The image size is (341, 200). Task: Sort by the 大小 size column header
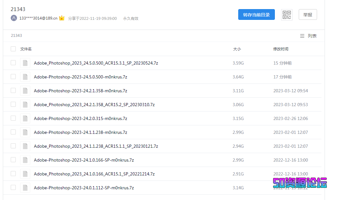237,49
